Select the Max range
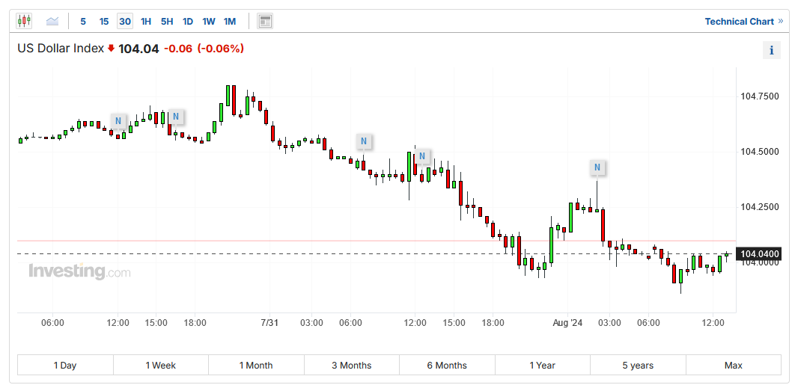The width and height of the screenshot is (792, 385). (x=733, y=365)
